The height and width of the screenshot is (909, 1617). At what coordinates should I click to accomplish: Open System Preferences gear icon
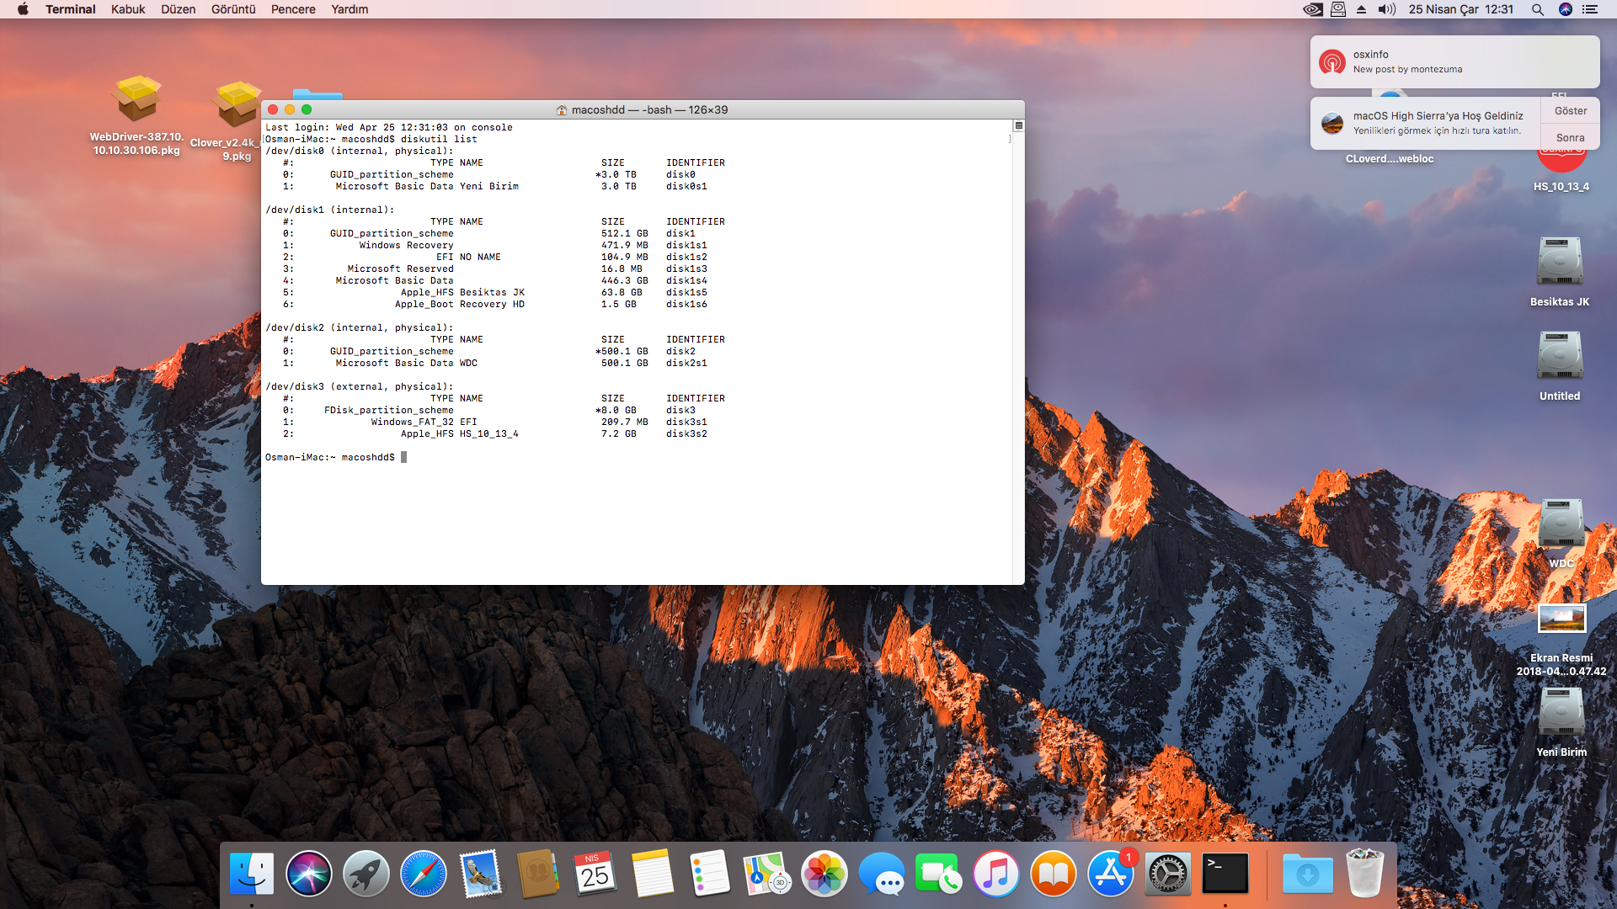coord(1167,874)
